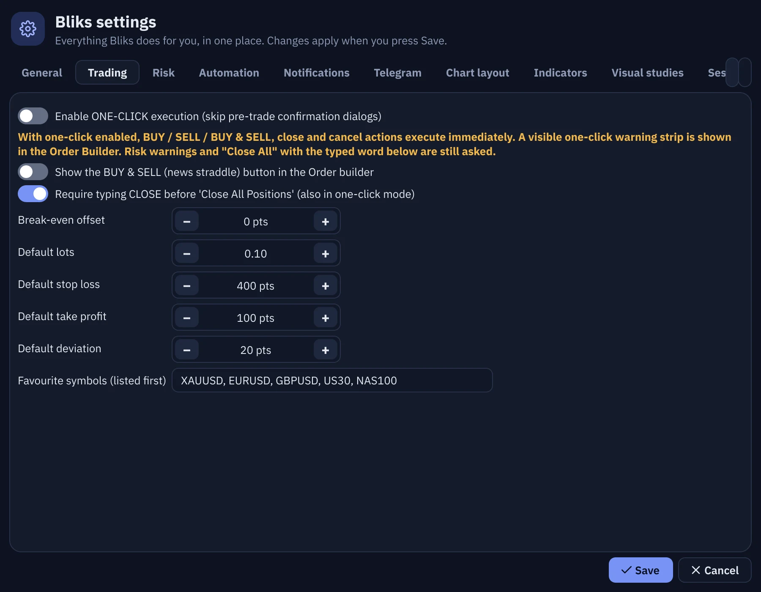Click the Default deviation value 20 pts
Image resolution: width=761 pixels, height=592 pixels.
(x=256, y=350)
